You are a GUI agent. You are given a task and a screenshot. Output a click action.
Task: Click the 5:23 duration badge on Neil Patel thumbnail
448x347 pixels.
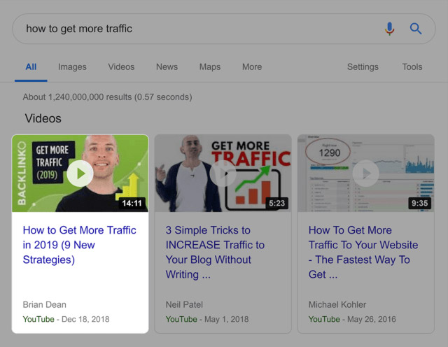[277, 204]
